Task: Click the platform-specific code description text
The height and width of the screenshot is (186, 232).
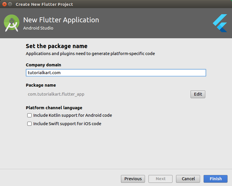Action: click(x=90, y=54)
